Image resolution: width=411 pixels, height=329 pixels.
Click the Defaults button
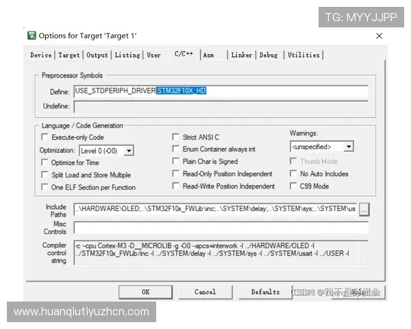[265, 292]
